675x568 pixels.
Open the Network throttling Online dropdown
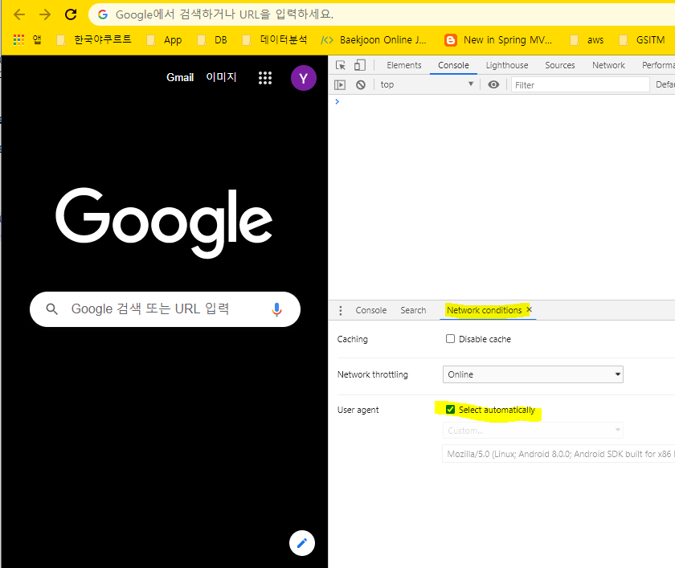pyautogui.click(x=533, y=374)
